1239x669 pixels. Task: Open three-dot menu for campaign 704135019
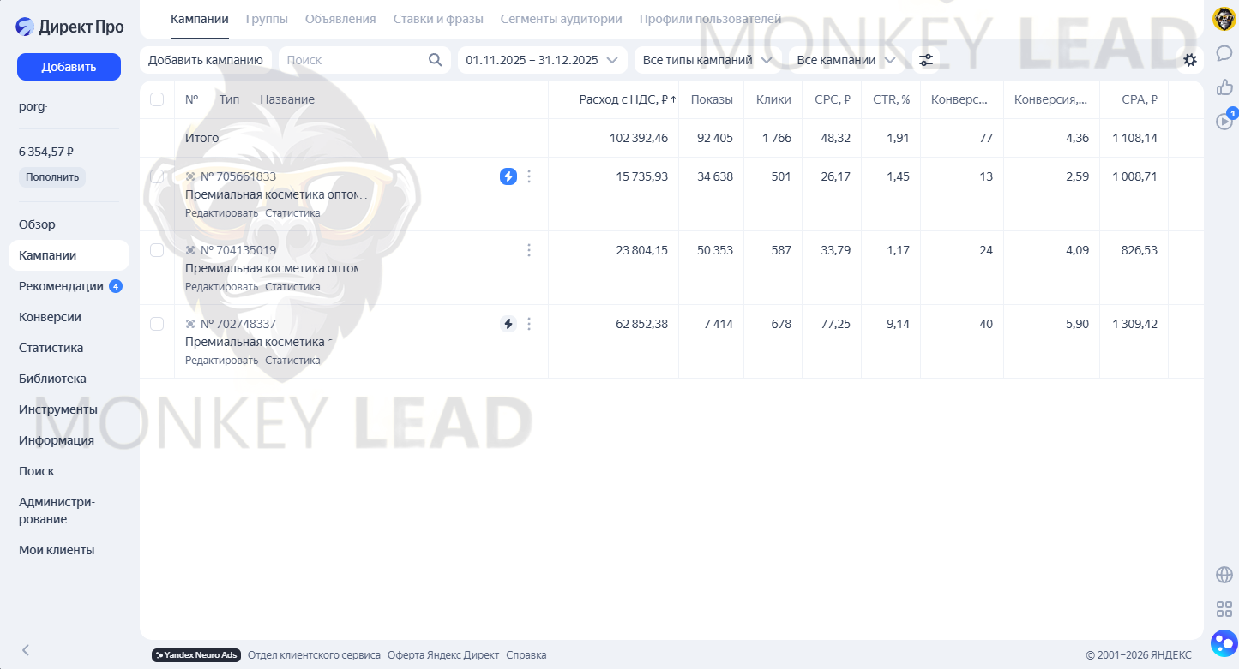[529, 250]
